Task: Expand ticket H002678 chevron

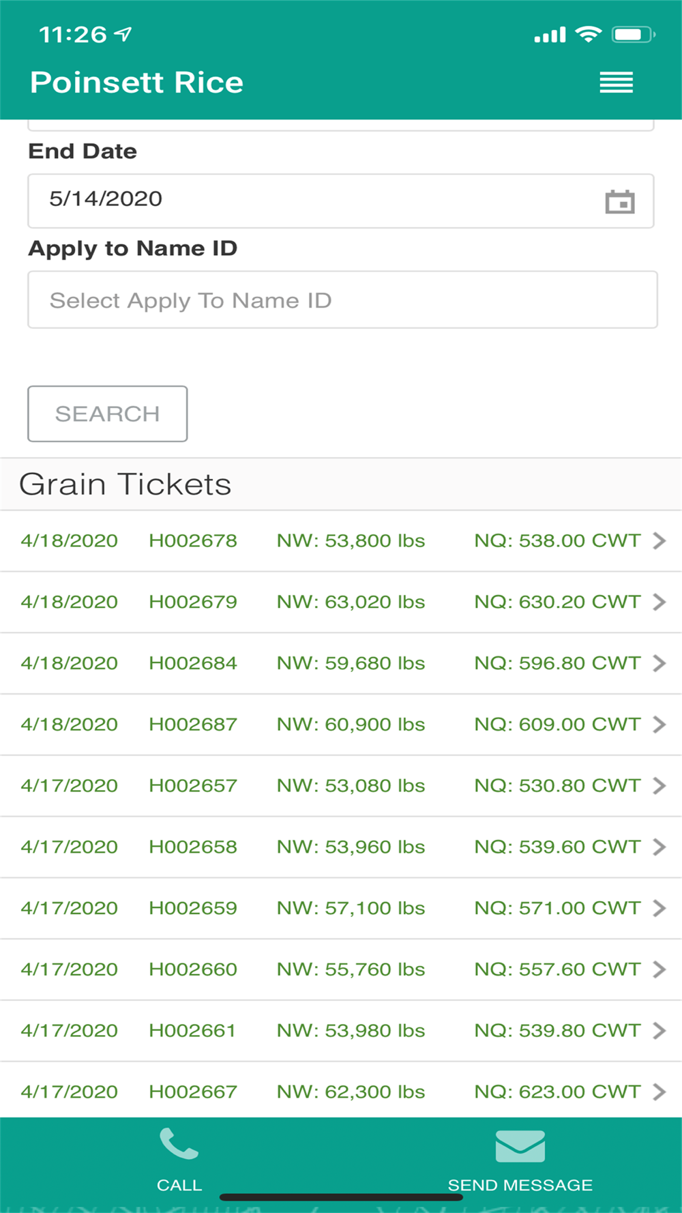Action: point(659,541)
